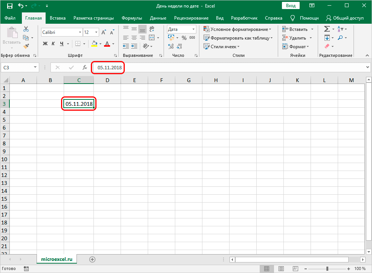Click the percent style icon
Viewport: 372px width, 273px height.
click(184, 38)
